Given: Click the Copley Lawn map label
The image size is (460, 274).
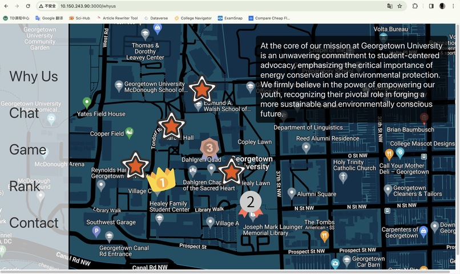Looking at the screenshot, I should point(255,142).
